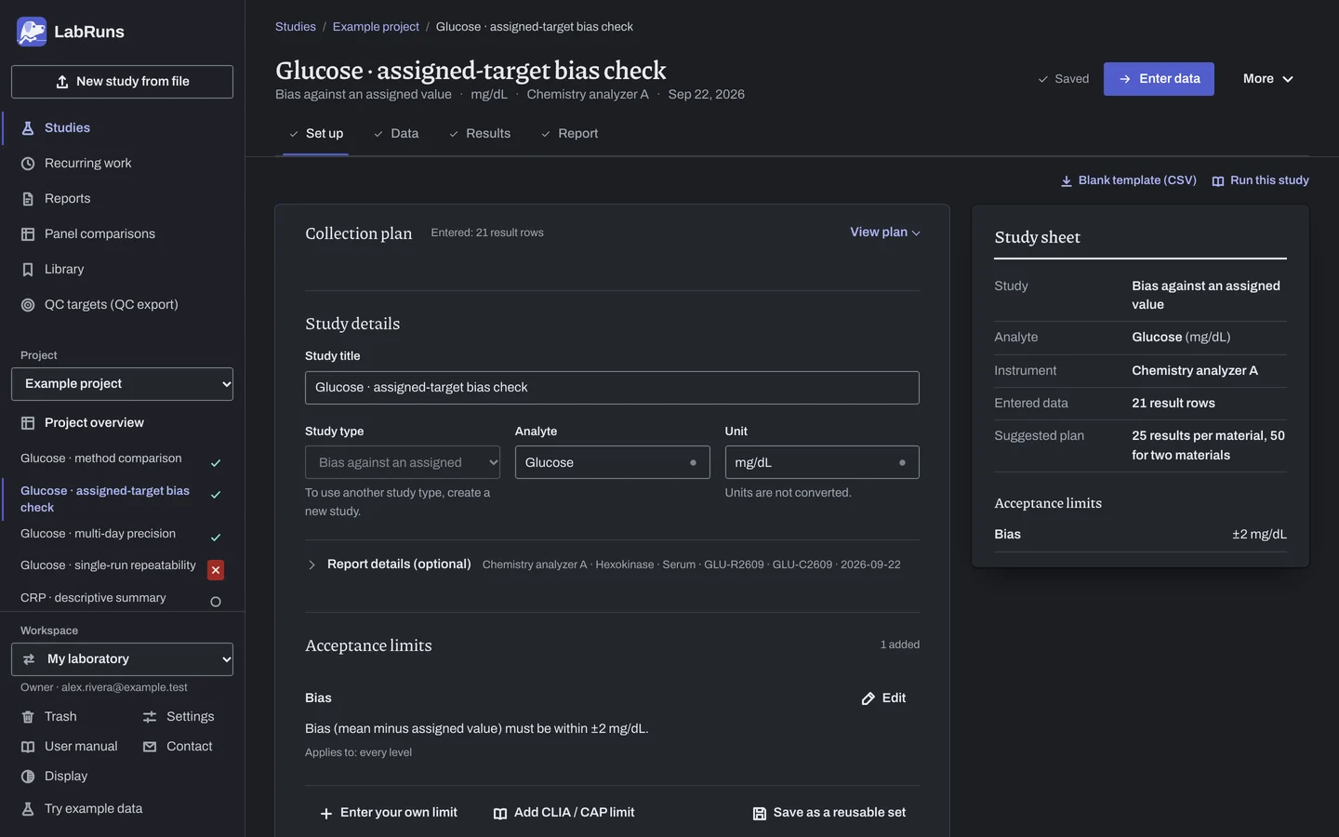Viewport: 1339px width, 837px height.
Task: Open the Project selector dropdown
Action: click(x=122, y=384)
